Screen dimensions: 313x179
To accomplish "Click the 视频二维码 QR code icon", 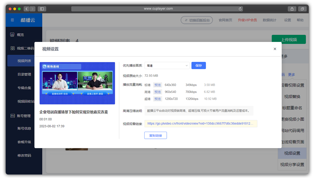I will [x=12, y=48].
